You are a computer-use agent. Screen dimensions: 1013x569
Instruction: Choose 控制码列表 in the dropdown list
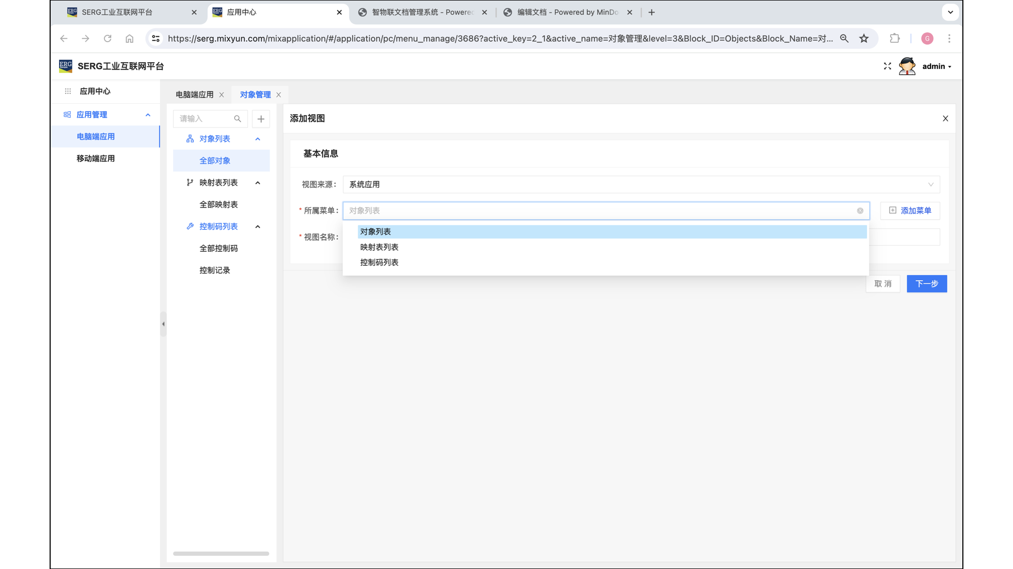point(379,262)
